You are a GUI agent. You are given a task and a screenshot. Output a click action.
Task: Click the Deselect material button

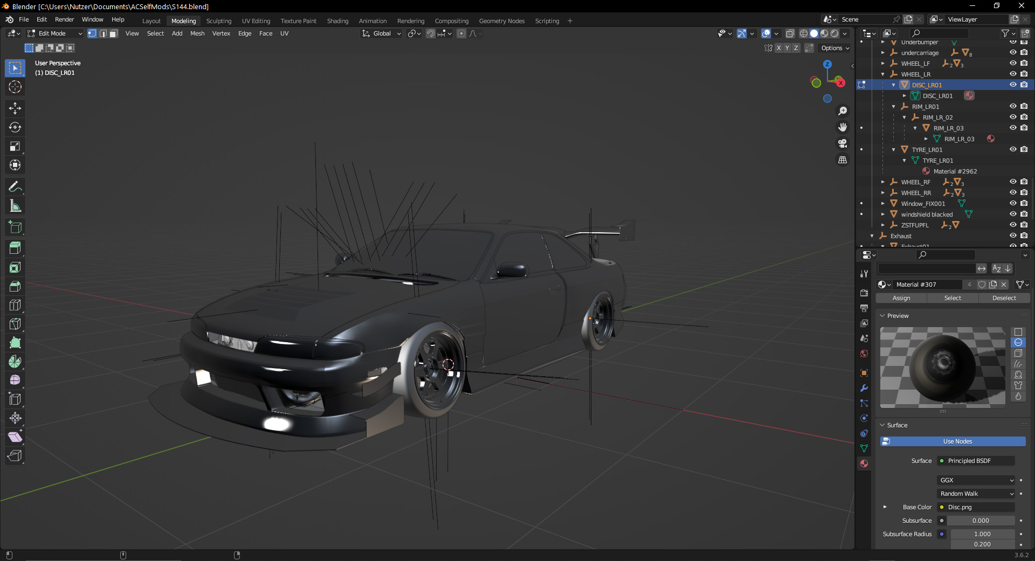(1004, 298)
